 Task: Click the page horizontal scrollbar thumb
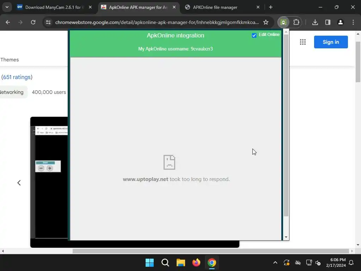[x=211, y=251]
